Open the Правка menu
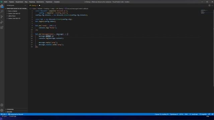Viewport: 214px width, 120px height. 11,2
